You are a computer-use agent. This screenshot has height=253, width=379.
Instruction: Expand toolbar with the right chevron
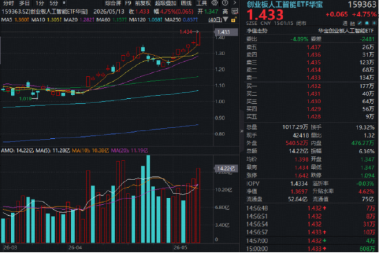(x=234, y=3)
